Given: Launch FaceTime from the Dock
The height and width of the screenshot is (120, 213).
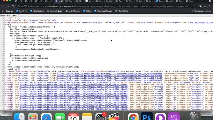Looking at the screenshot, I should click(60, 117).
